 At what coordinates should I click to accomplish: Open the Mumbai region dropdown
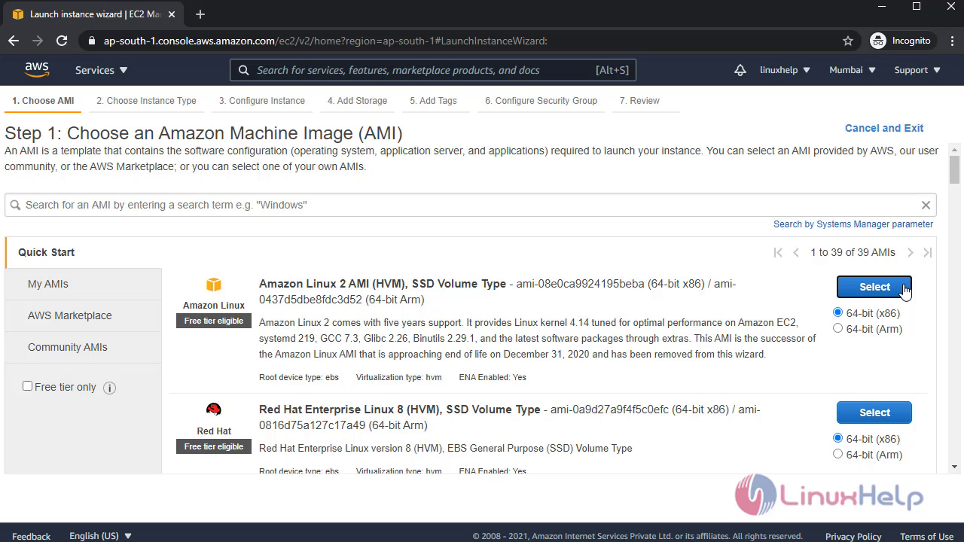point(853,70)
